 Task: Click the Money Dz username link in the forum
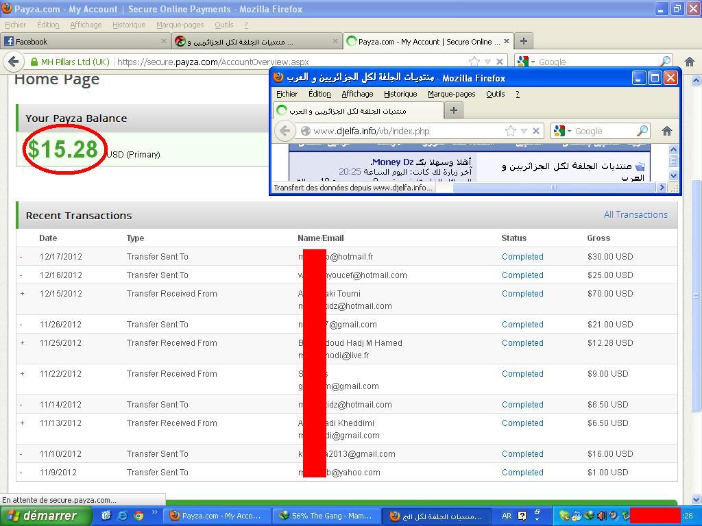(x=393, y=162)
